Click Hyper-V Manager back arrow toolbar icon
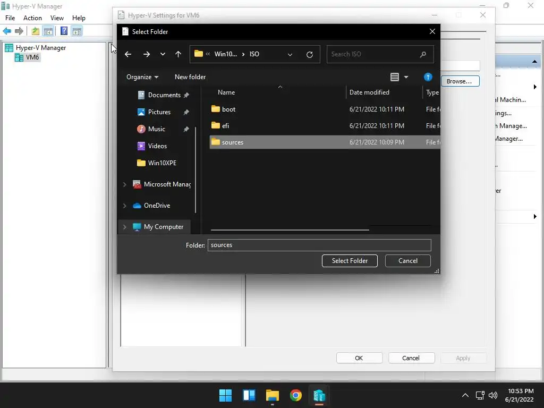 click(7, 31)
